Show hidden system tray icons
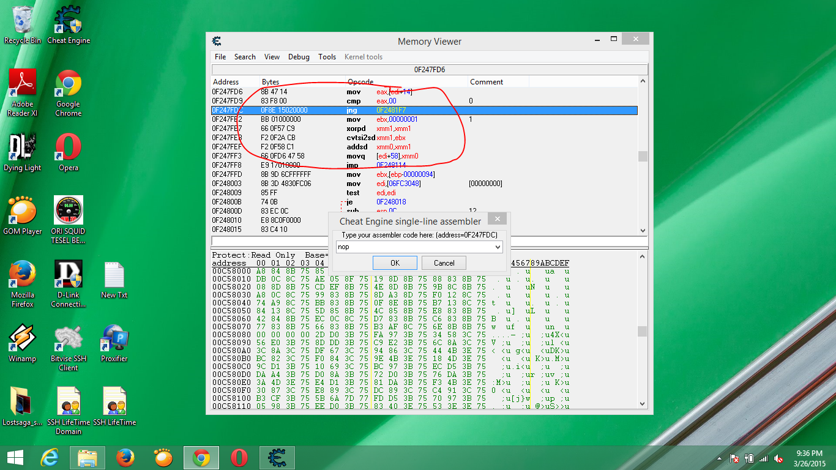The width and height of the screenshot is (836, 470). point(720,458)
